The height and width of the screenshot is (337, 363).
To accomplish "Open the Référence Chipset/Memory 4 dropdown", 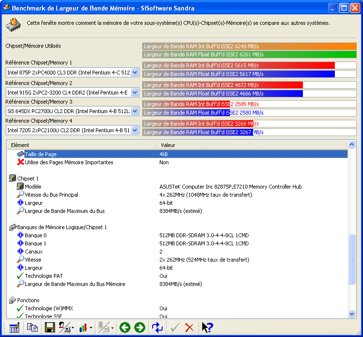I will (135, 130).
